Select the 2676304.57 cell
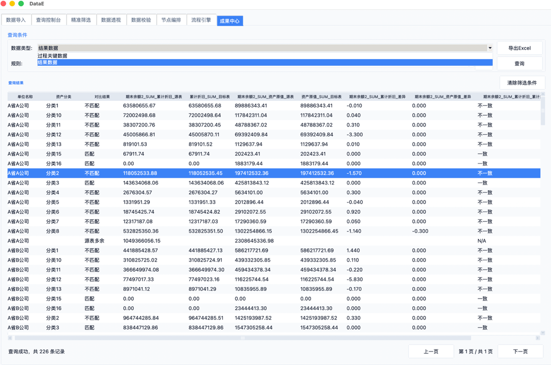Screen dimensions: 551x365 coord(138,192)
